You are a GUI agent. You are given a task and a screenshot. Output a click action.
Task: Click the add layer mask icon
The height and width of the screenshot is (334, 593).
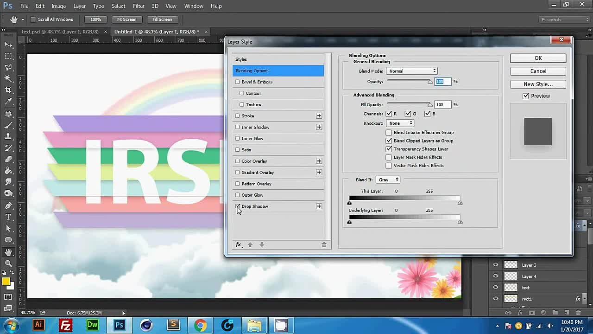coord(532,313)
